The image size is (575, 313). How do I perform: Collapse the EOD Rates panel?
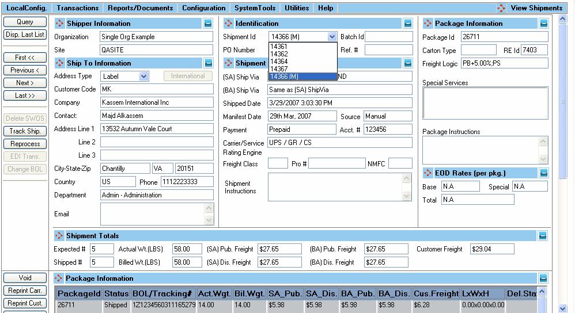(x=544, y=173)
